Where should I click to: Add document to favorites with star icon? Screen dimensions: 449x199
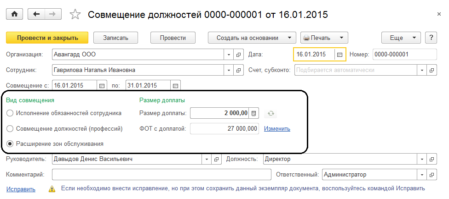pyautogui.click(x=75, y=14)
